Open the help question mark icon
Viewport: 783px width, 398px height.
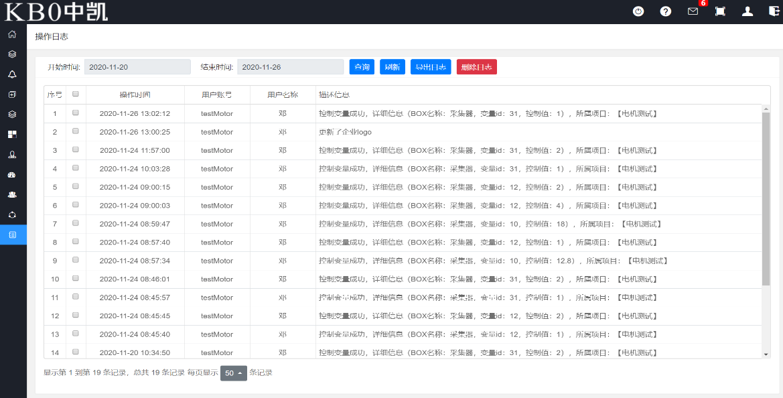[x=665, y=11]
